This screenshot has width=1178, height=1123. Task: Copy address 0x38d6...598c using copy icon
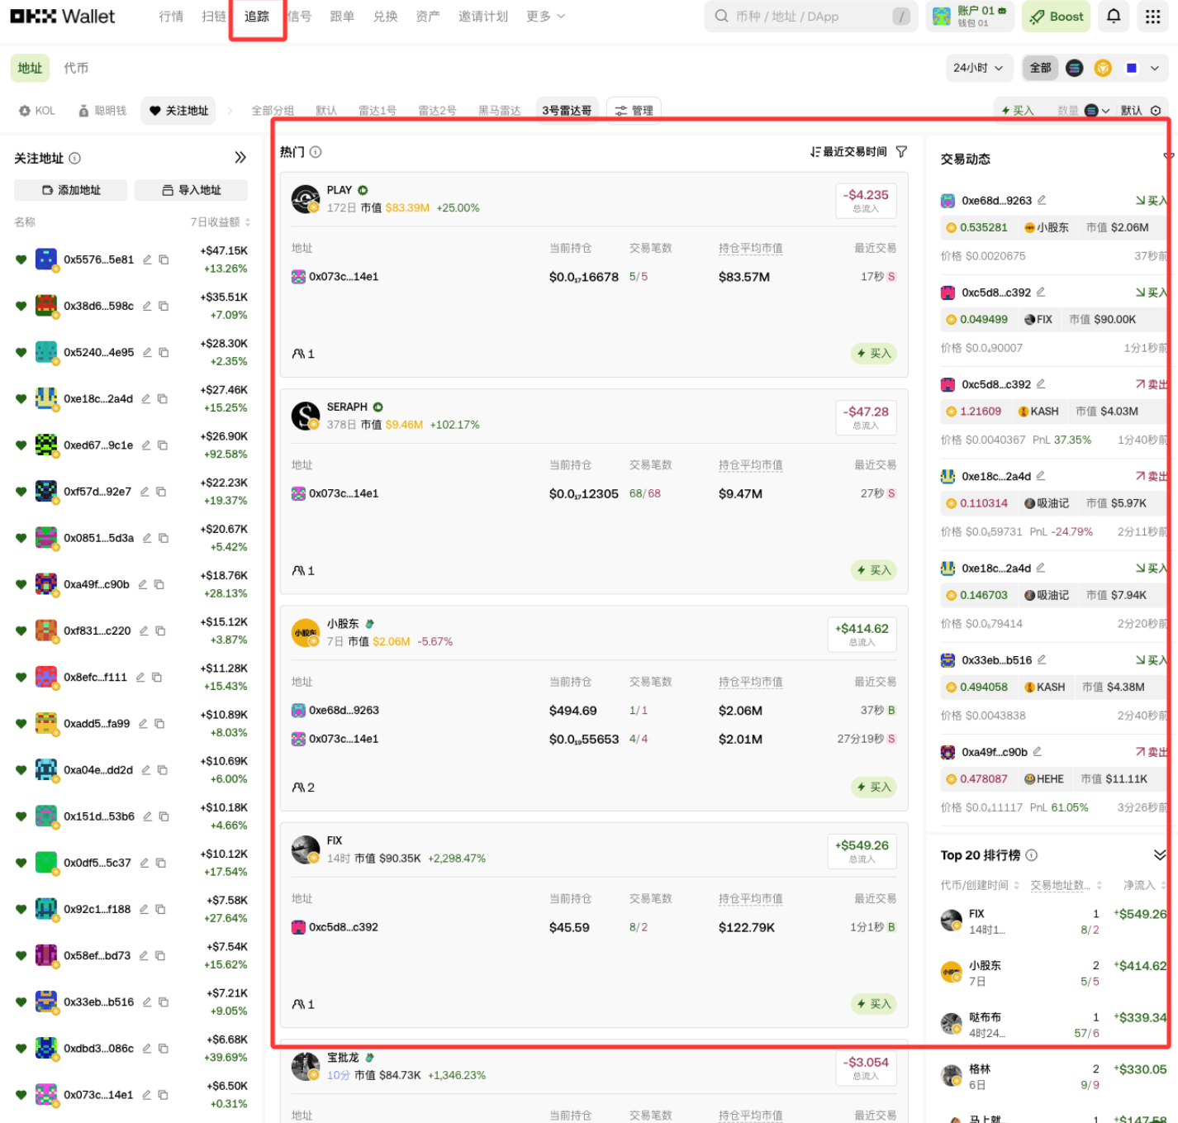click(164, 306)
